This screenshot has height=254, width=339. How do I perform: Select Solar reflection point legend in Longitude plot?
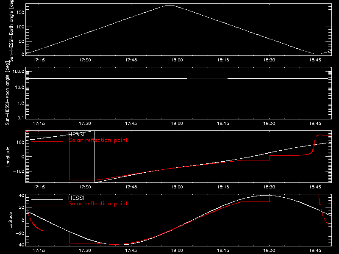coord(98,140)
